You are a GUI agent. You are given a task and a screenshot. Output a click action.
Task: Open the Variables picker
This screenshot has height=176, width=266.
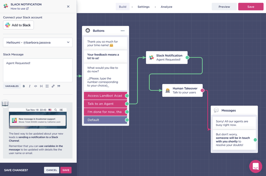[12, 86]
